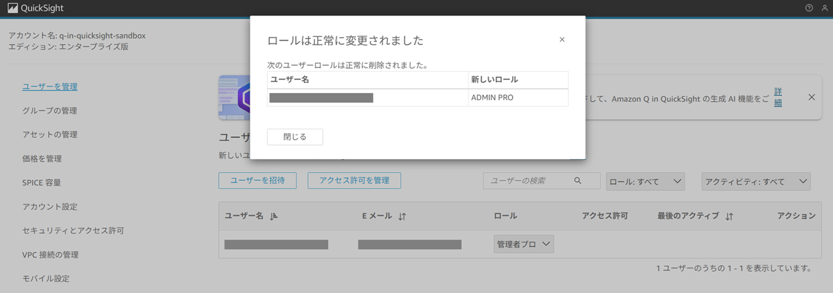Open the 詳細 link in banner
This screenshot has width=833, height=293.
pyautogui.click(x=778, y=97)
